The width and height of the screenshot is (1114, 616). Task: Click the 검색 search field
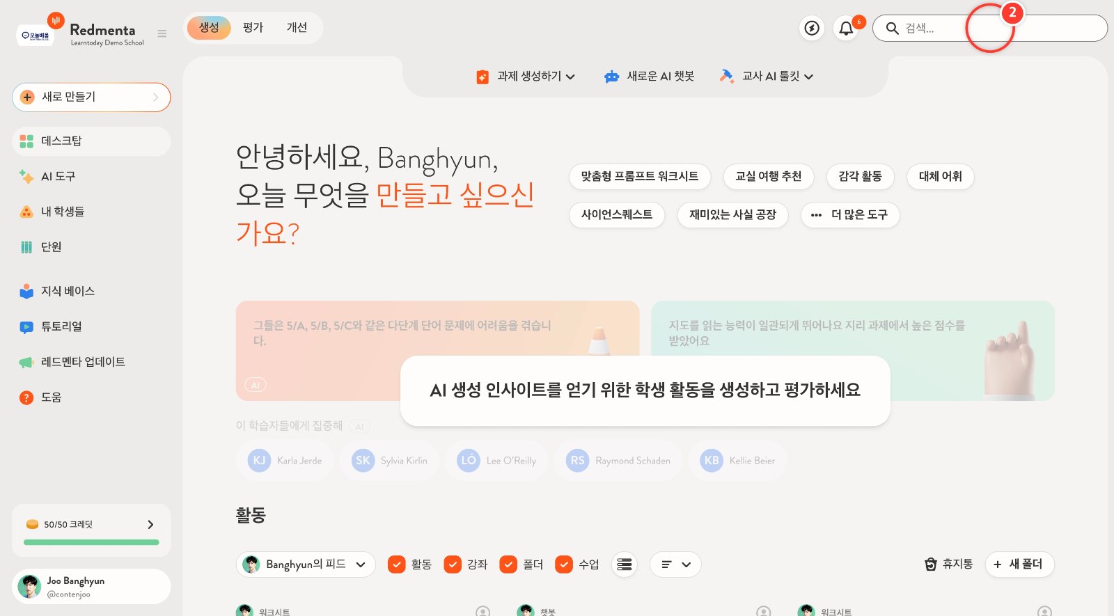pos(989,29)
